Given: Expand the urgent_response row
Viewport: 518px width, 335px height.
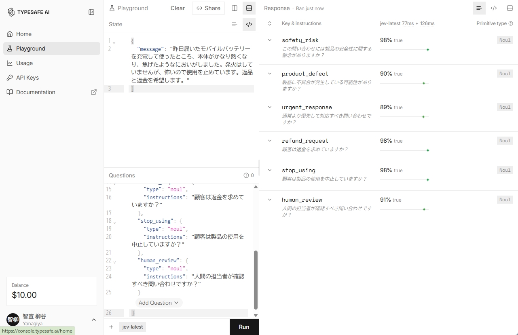Looking at the screenshot, I should pyautogui.click(x=270, y=107).
